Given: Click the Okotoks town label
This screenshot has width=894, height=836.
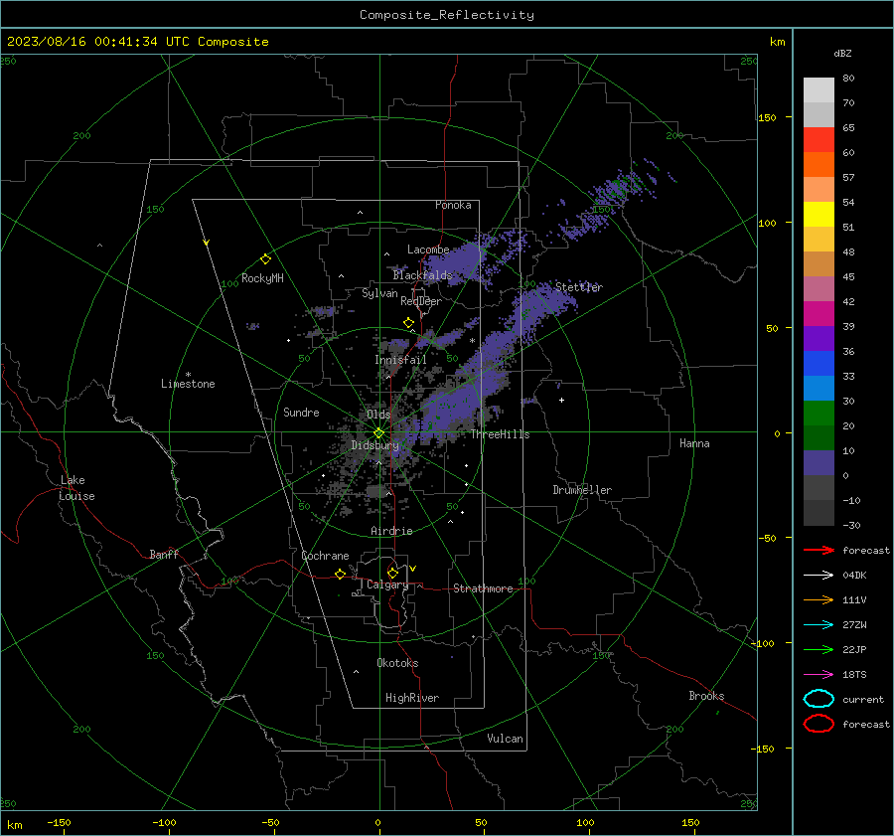Looking at the screenshot, I should click(x=397, y=663).
